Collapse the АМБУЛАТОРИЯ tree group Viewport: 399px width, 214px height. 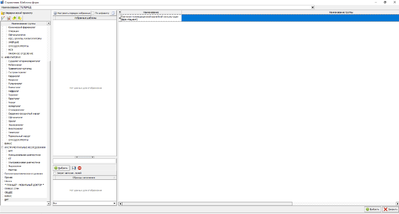2,57
